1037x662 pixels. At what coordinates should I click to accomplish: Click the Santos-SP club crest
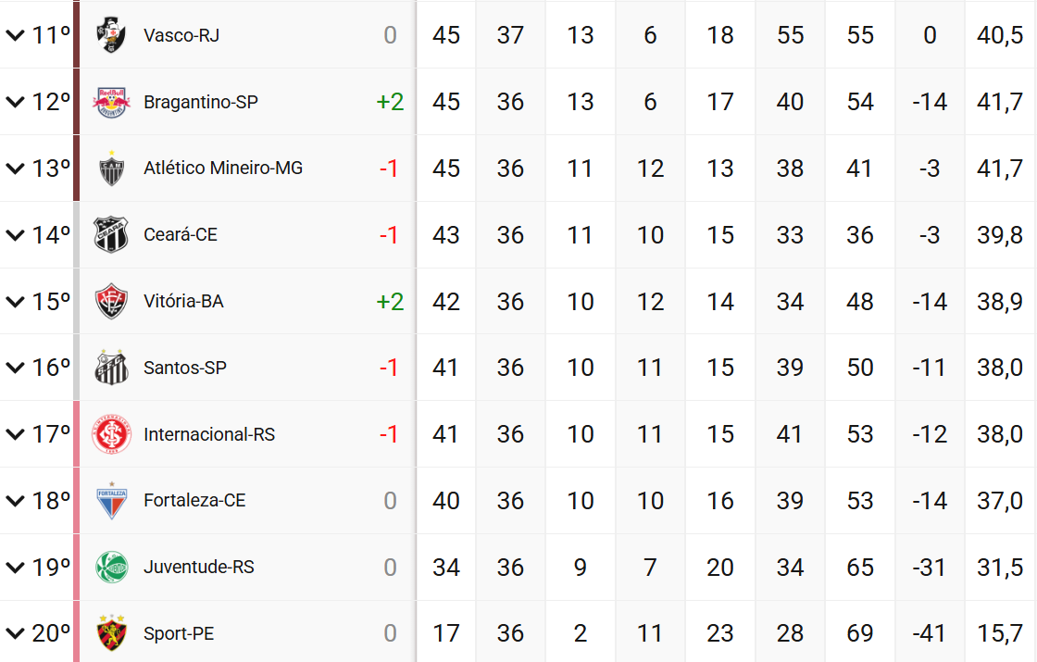111,368
